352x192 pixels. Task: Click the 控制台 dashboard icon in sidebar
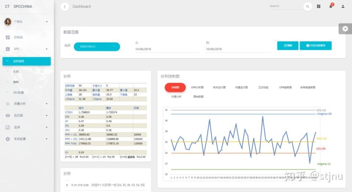tap(8, 37)
